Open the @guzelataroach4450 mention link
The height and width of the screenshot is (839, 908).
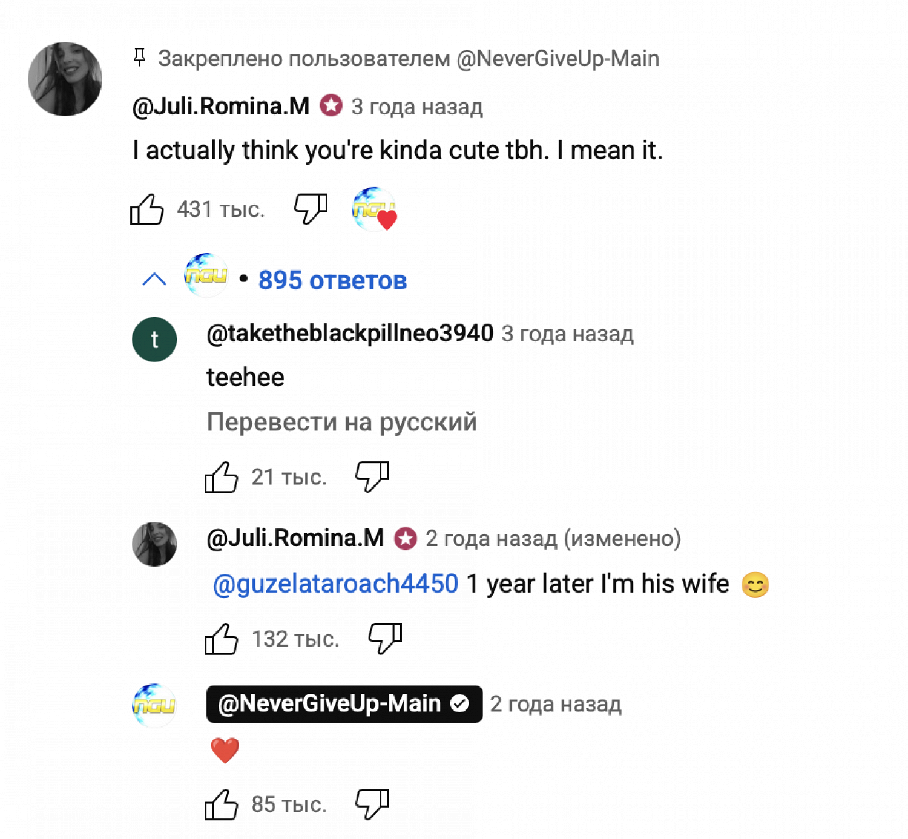pyautogui.click(x=336, y=584)
